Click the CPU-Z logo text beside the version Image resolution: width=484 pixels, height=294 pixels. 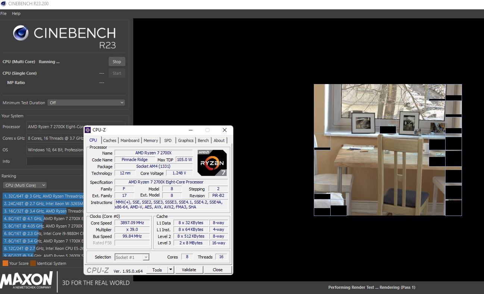(98, 270)
